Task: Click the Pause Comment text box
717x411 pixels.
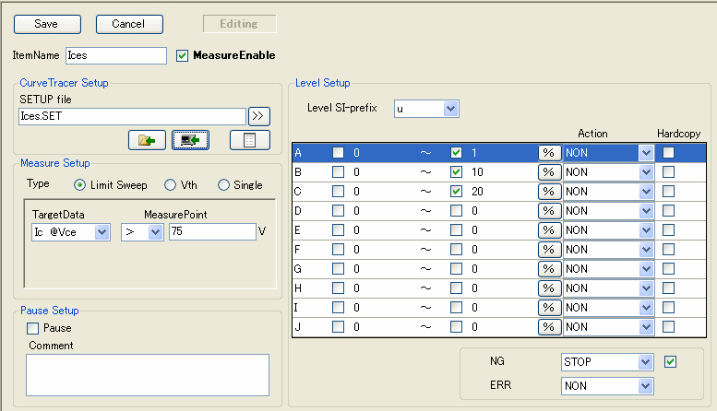Action: tap(148, 375)
